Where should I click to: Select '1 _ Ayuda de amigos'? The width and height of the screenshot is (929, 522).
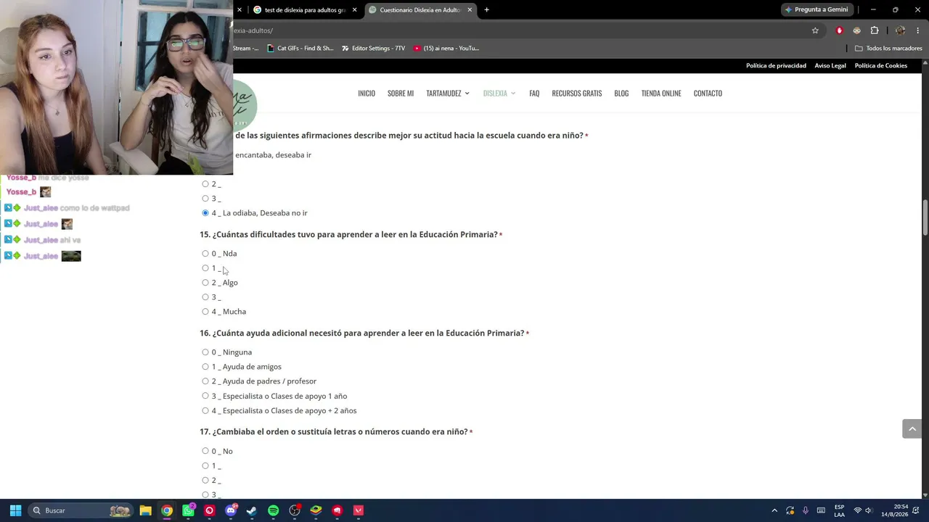click(x=205, y=366)
